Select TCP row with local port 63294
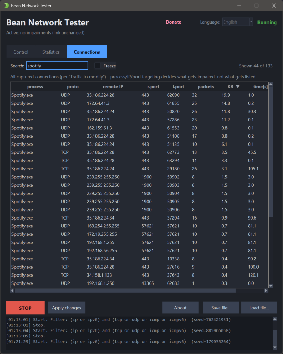The image size is (283, 354). click(x=139, y=160)
